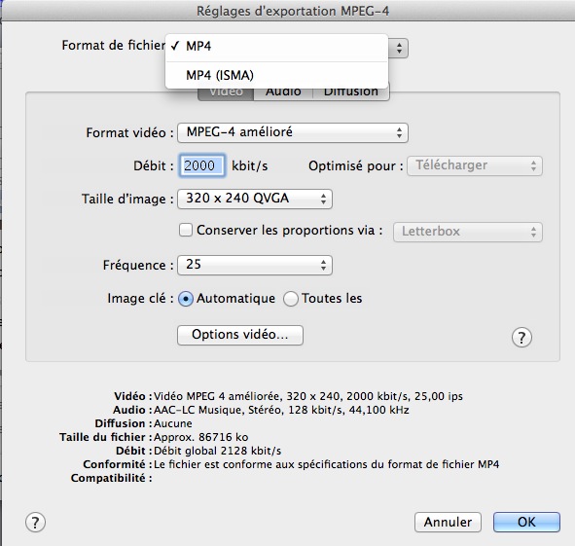Confirm export settings with OK

coord(526,522)
